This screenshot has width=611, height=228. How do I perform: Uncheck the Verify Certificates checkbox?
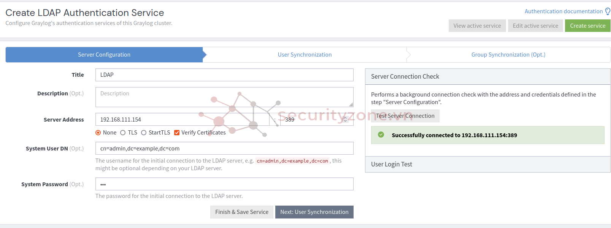(177, 133)
